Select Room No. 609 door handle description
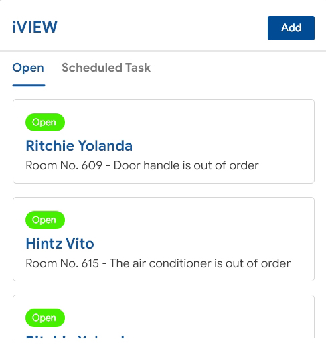 [x=142, y=165]
